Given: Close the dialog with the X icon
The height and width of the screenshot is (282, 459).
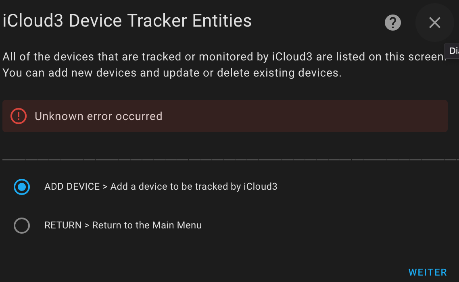Looking at the screenshot, I should pyautogui.click(x=434, y=23).
